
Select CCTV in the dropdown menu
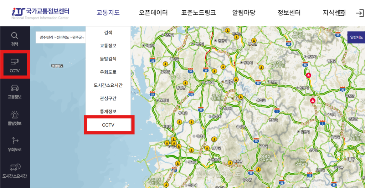click(108, 125)
